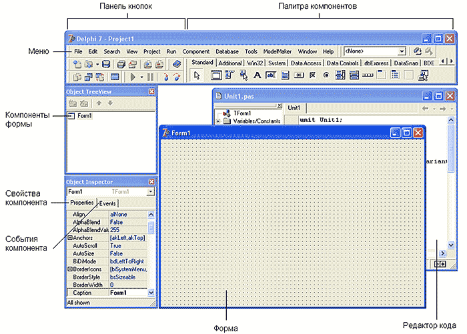Select the PopupMenu component in palette
Screen dimensions: 467x334
coord(244,75)
